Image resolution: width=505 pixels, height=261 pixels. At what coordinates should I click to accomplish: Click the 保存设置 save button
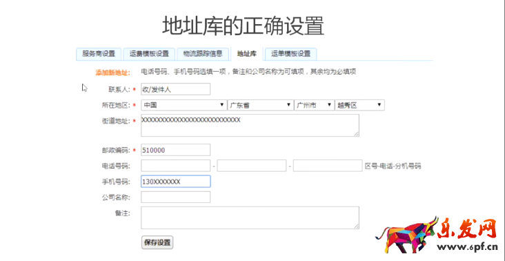(157, 242)
